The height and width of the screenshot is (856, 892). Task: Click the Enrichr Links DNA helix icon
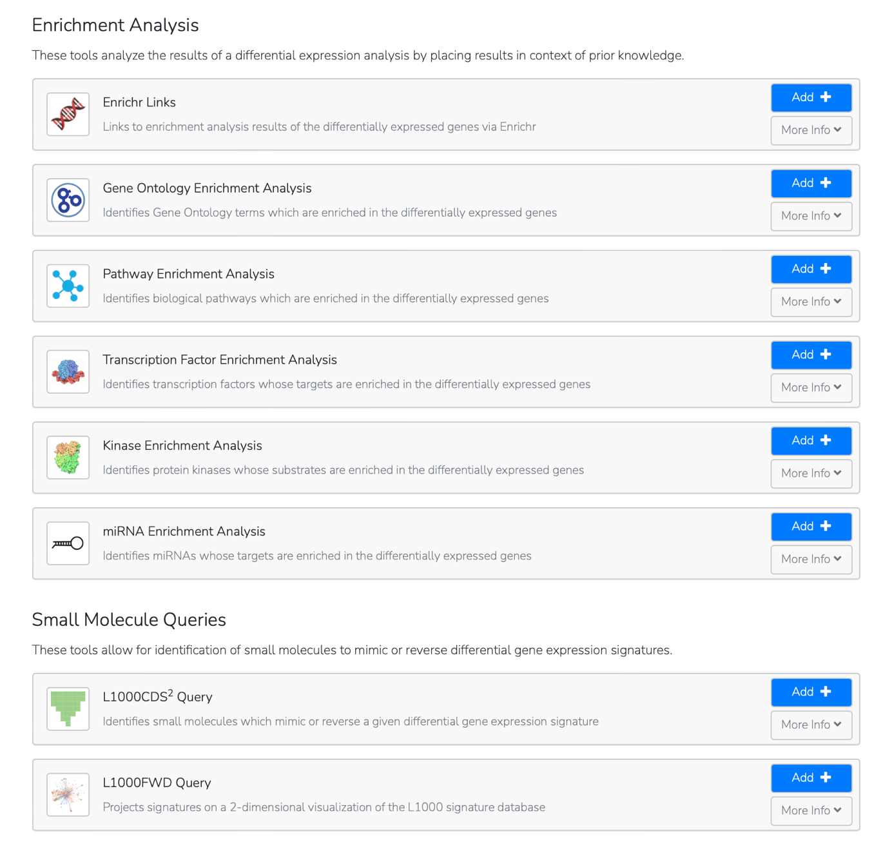[x=68, y=114]
